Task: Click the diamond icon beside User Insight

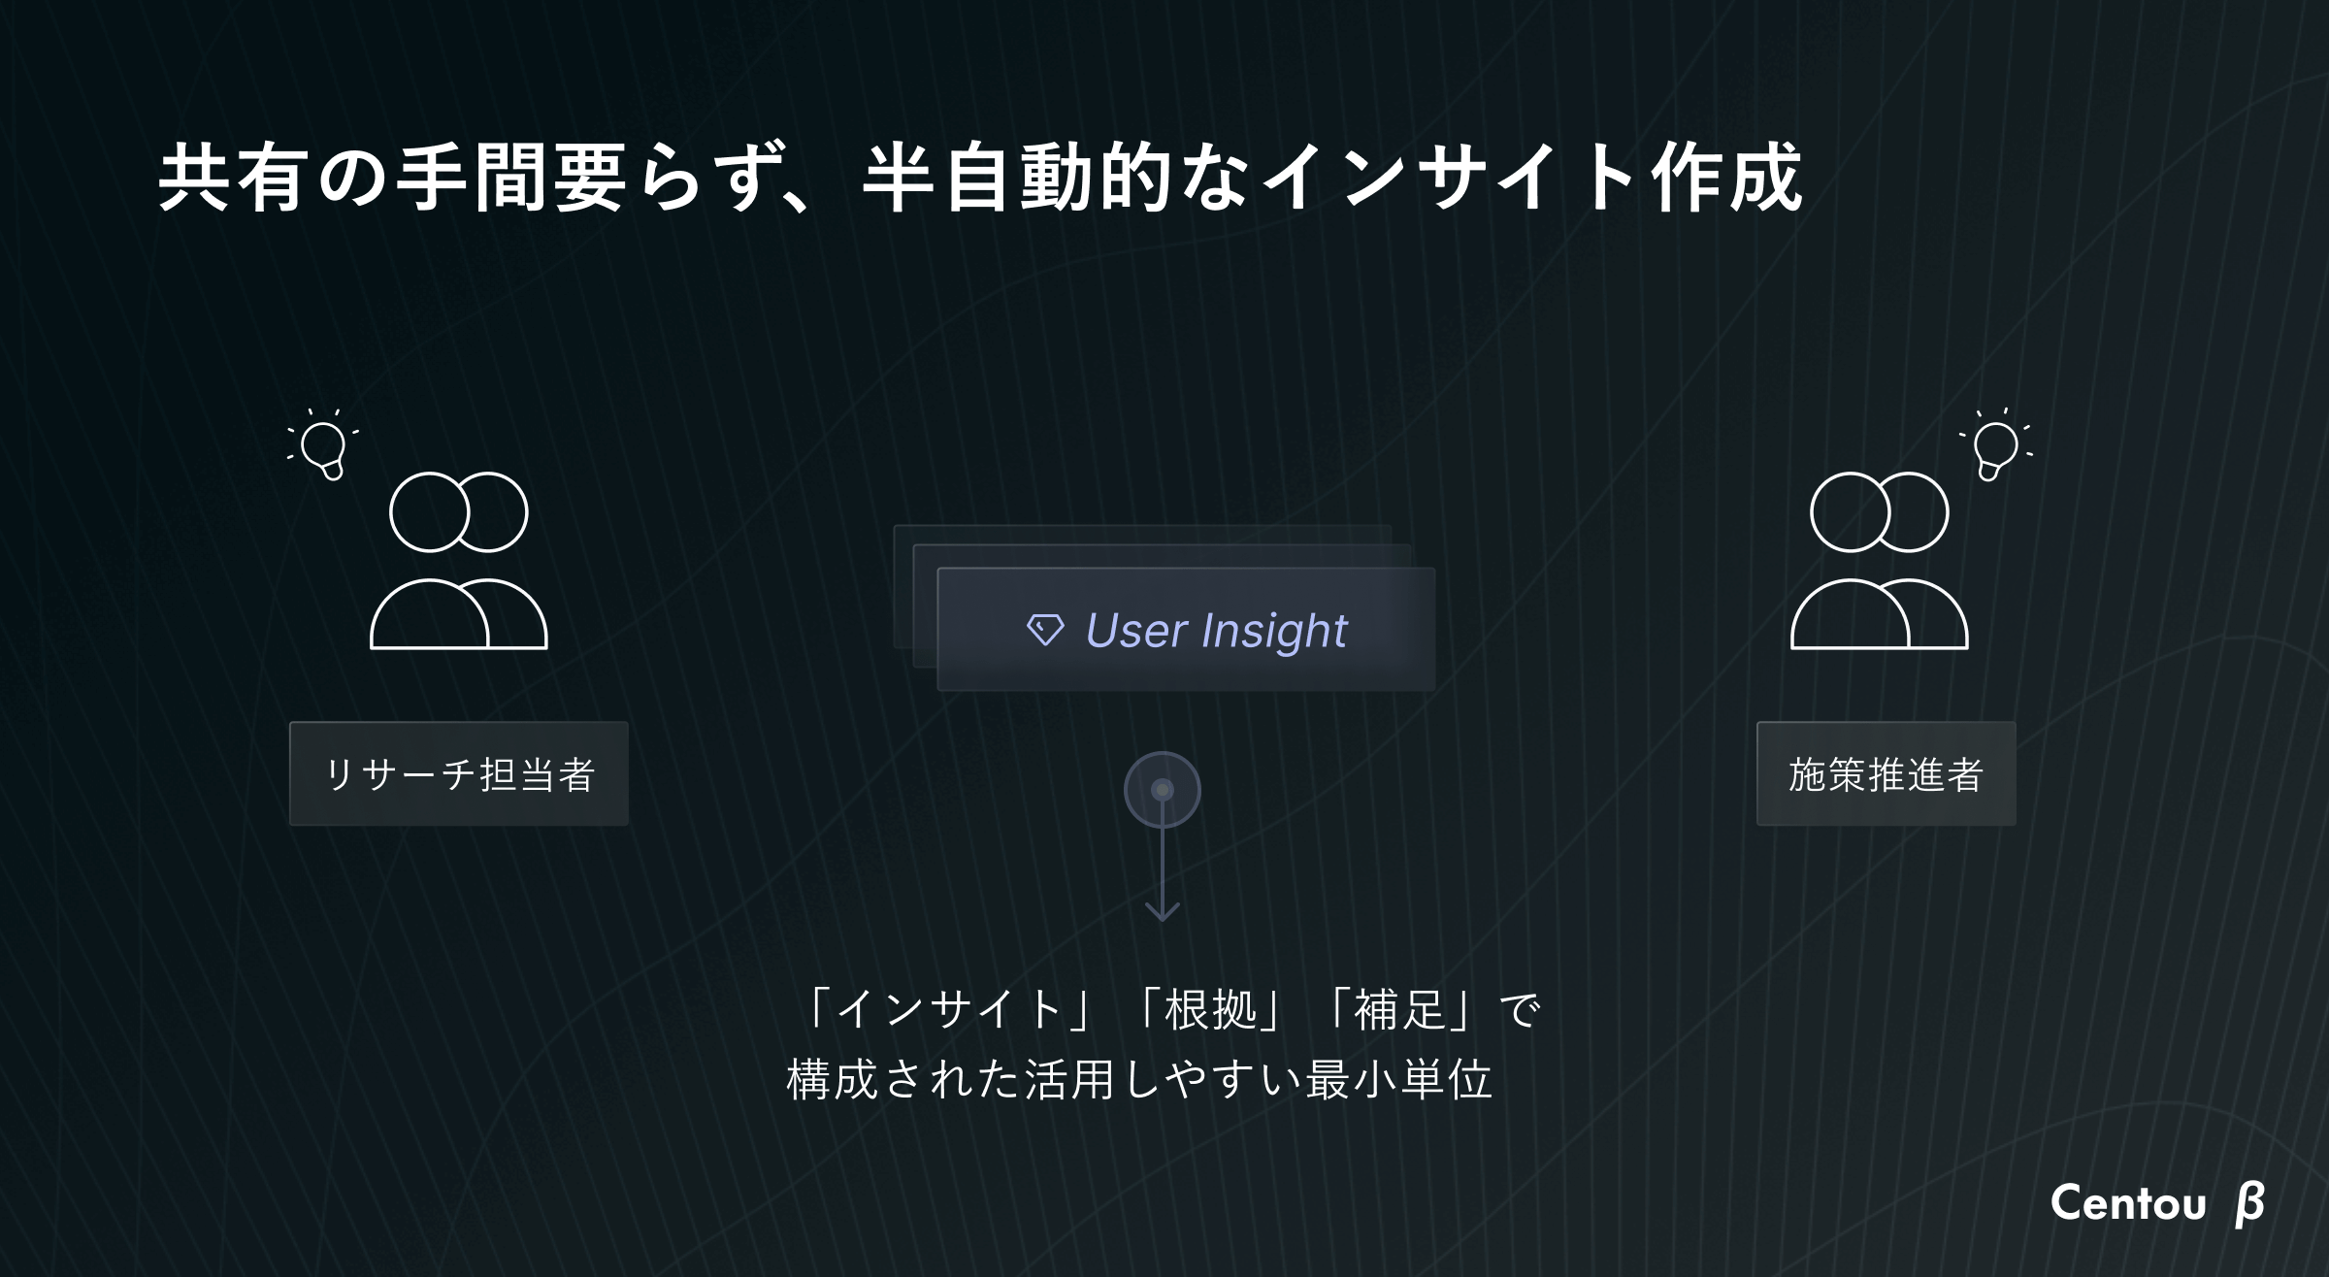Action: click(x=1045, y=631)
